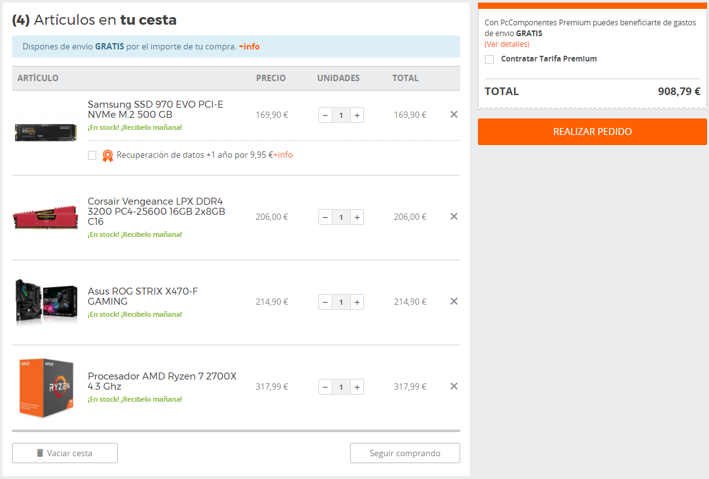Increase AMD Ryzen 7 quantity with plus
The height and width of the screenshot is (479, 709).
tap(357, 387)
